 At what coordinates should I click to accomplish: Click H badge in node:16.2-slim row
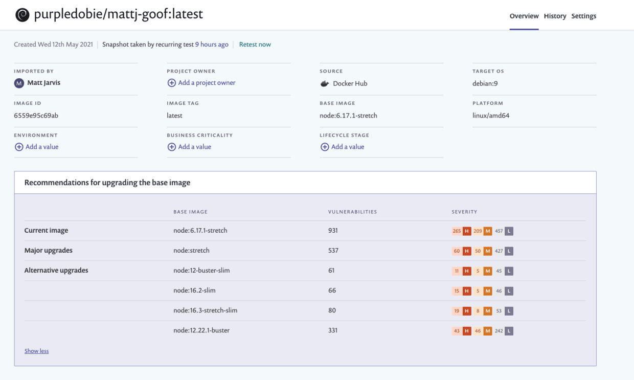[467, 291]
